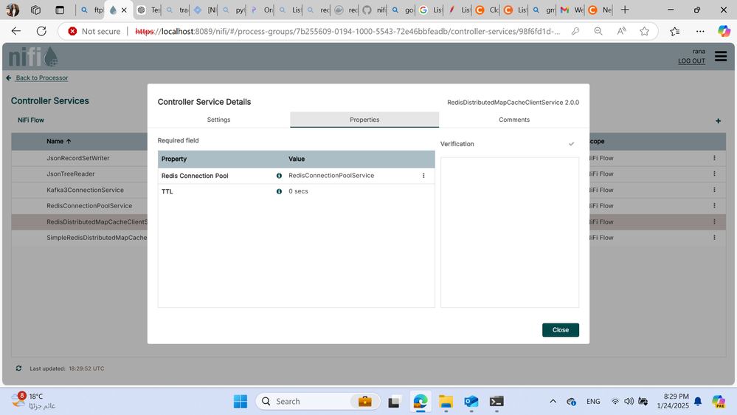The image size is (737, 415).
Task: Open the vertical tabs actions menu
Action: pos(60,10)
